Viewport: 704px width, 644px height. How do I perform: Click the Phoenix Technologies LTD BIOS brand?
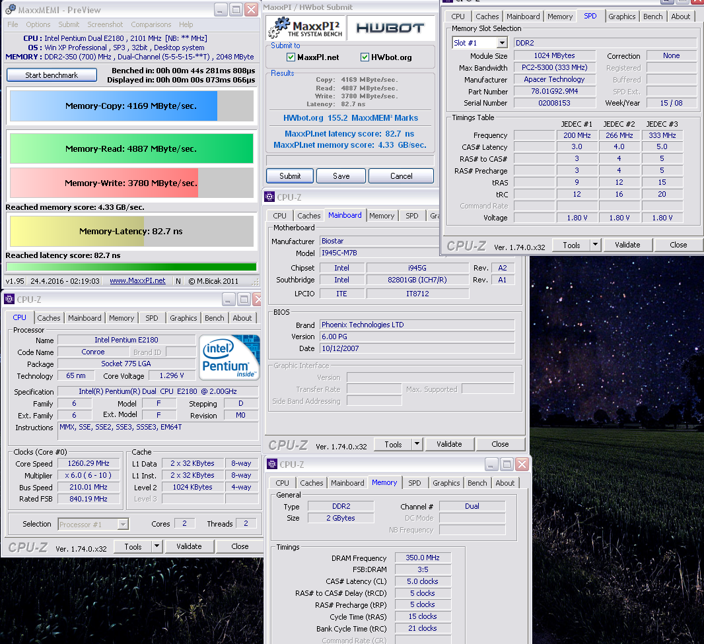coord(417,325)
